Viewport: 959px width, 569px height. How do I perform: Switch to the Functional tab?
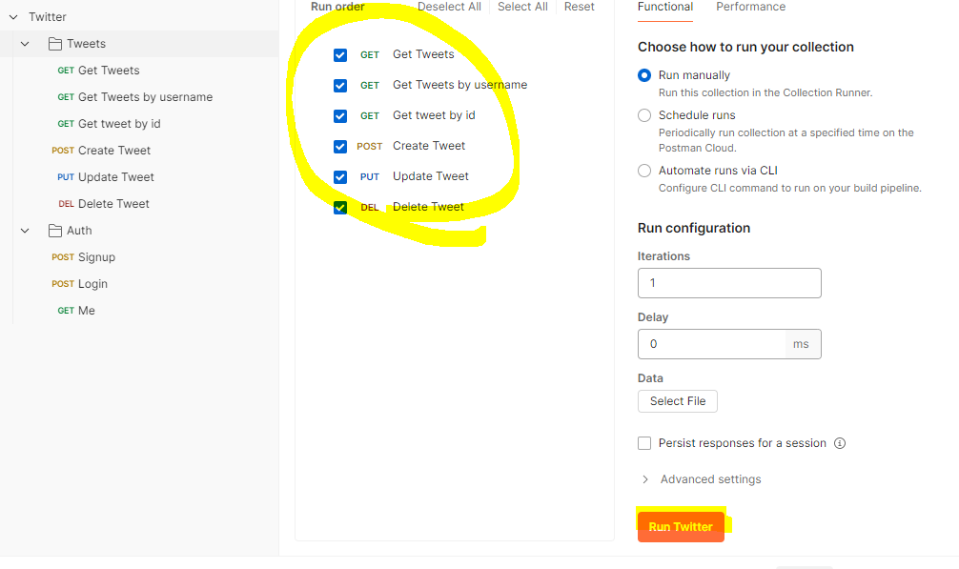tap(664, 8)
